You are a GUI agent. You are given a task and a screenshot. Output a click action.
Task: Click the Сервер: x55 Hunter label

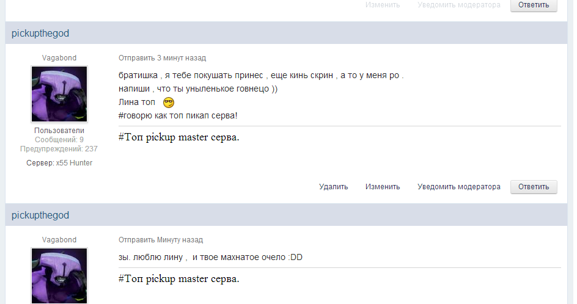[59, 163]
